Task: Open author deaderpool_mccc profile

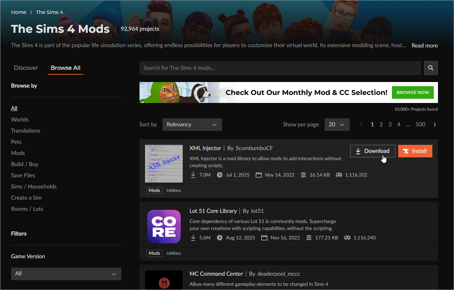Action: click(x=279, y=274)
